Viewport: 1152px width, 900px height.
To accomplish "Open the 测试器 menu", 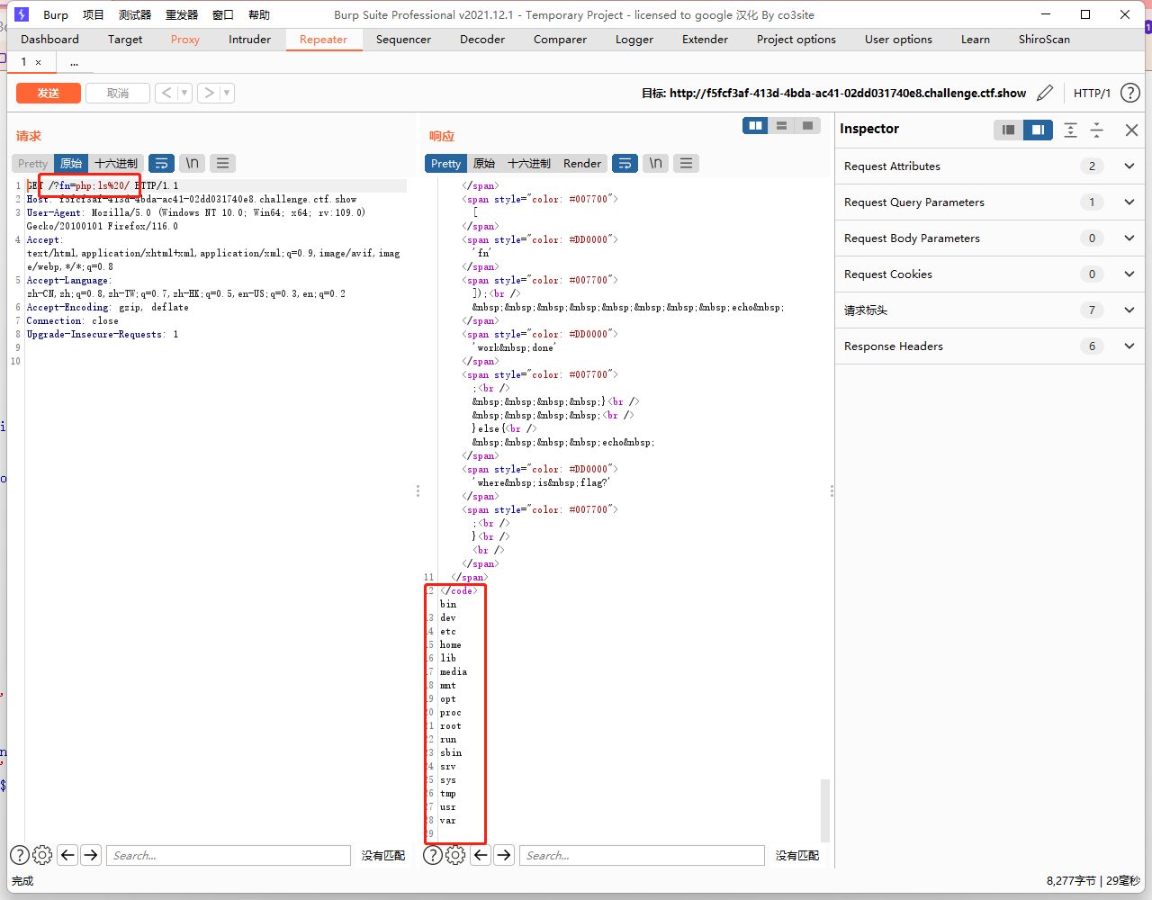I will pos(134,14).
